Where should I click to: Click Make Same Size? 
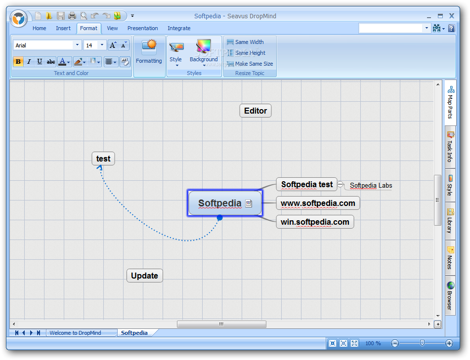point(250,64)
